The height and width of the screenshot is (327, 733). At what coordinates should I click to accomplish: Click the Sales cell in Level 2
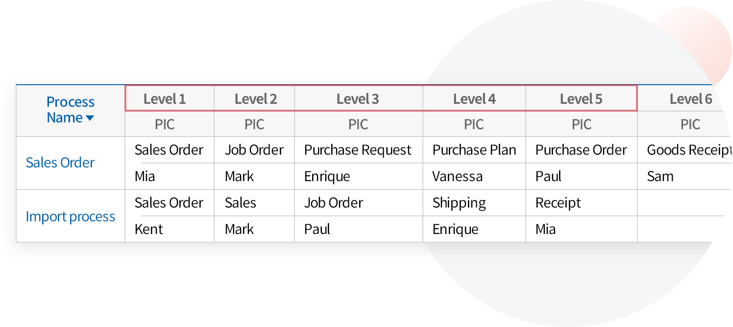[x=240, y=203]
